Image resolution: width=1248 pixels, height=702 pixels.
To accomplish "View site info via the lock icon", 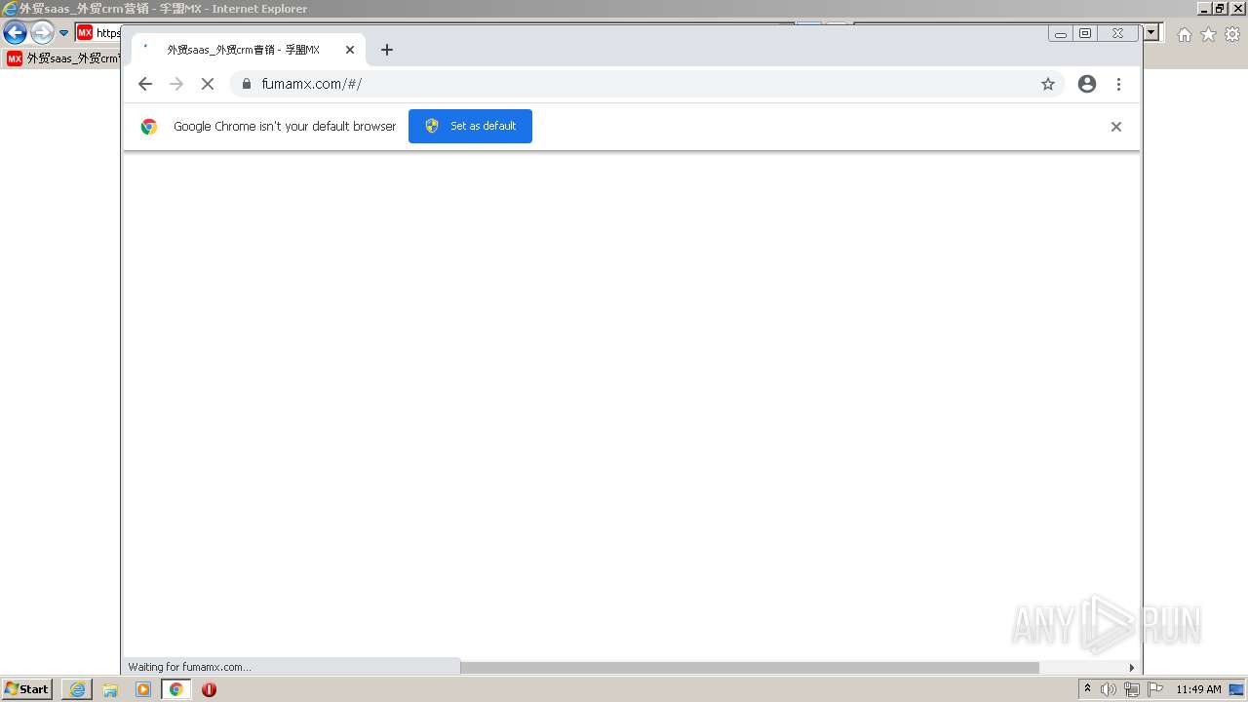I will 247,84.
